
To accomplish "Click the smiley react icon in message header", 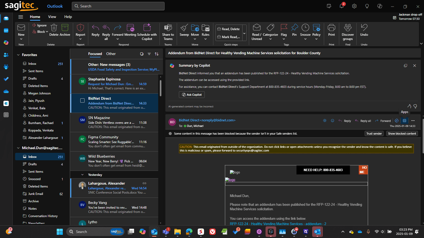I will point(332,121).
